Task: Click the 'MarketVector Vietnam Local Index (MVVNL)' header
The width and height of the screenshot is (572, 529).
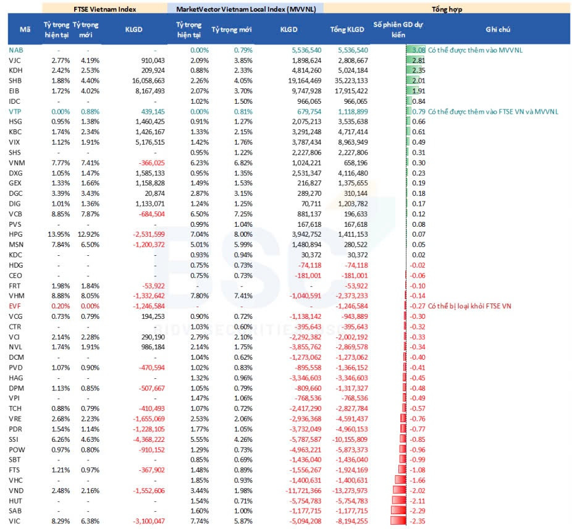Action: (x=246, y=9)
